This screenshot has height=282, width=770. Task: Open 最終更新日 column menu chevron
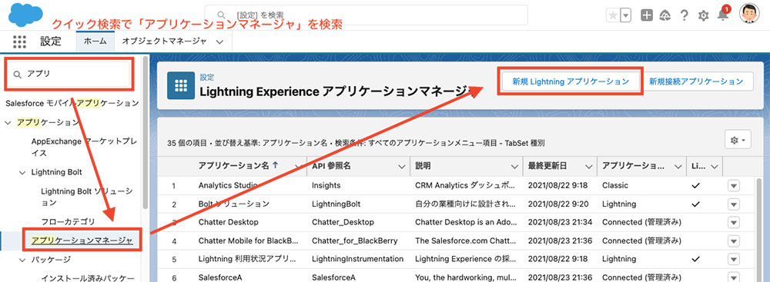pos(588,168)
